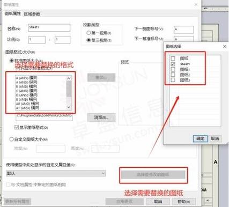Select E (ANSI) 横向 in format list
229x207 pixels.
pos(27,99)
